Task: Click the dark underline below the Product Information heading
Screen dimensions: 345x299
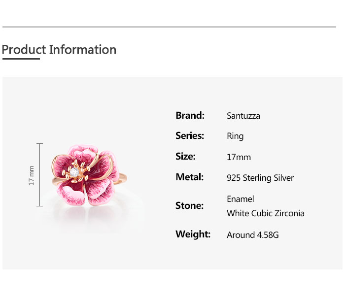Action: click(21, 59)
